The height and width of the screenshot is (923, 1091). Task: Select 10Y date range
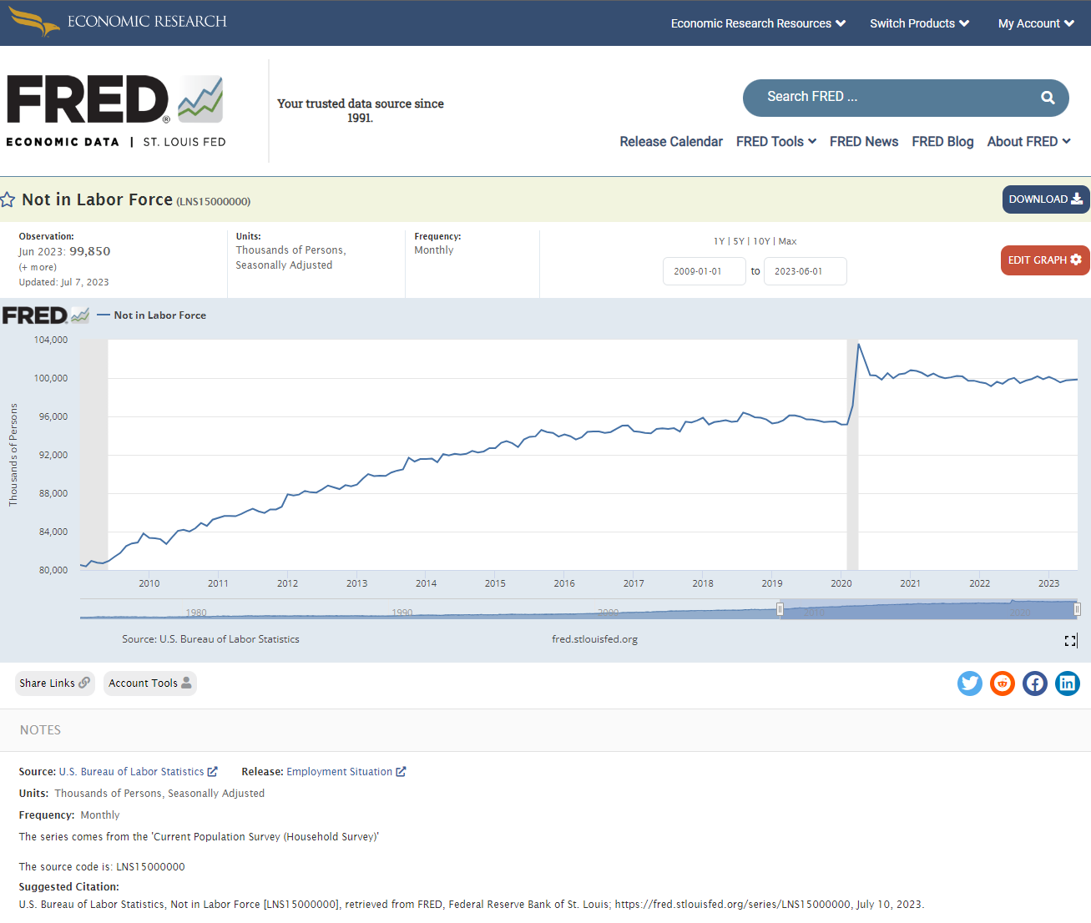tap(761, 241)
